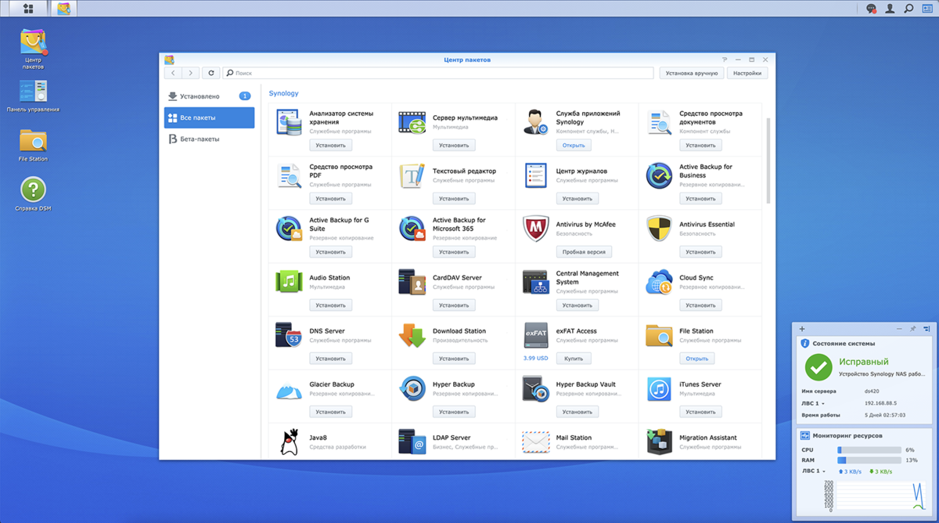Open the DSM main menu icon

(x=28, y=9)
